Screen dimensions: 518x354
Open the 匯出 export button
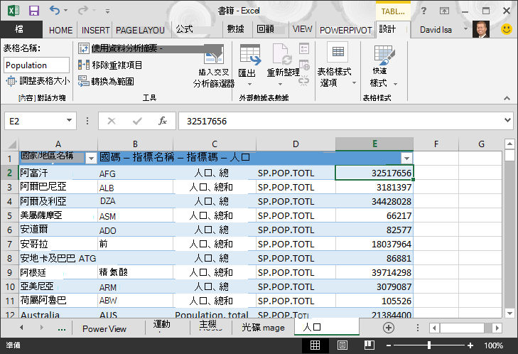pos(249,65)
